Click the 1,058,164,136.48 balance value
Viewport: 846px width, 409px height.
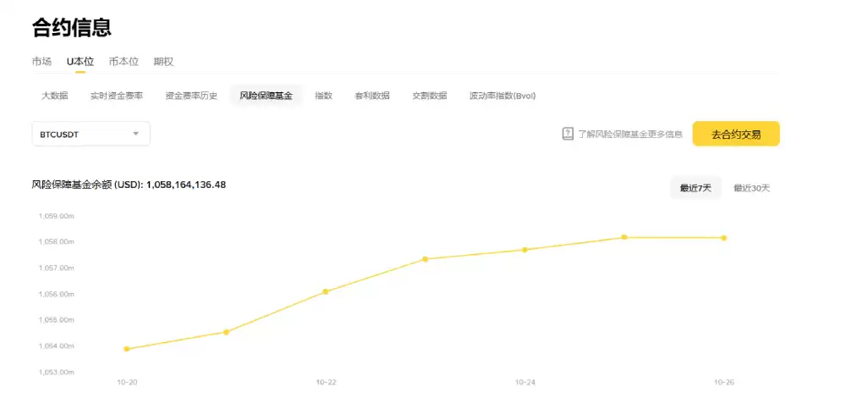point(186,185)
